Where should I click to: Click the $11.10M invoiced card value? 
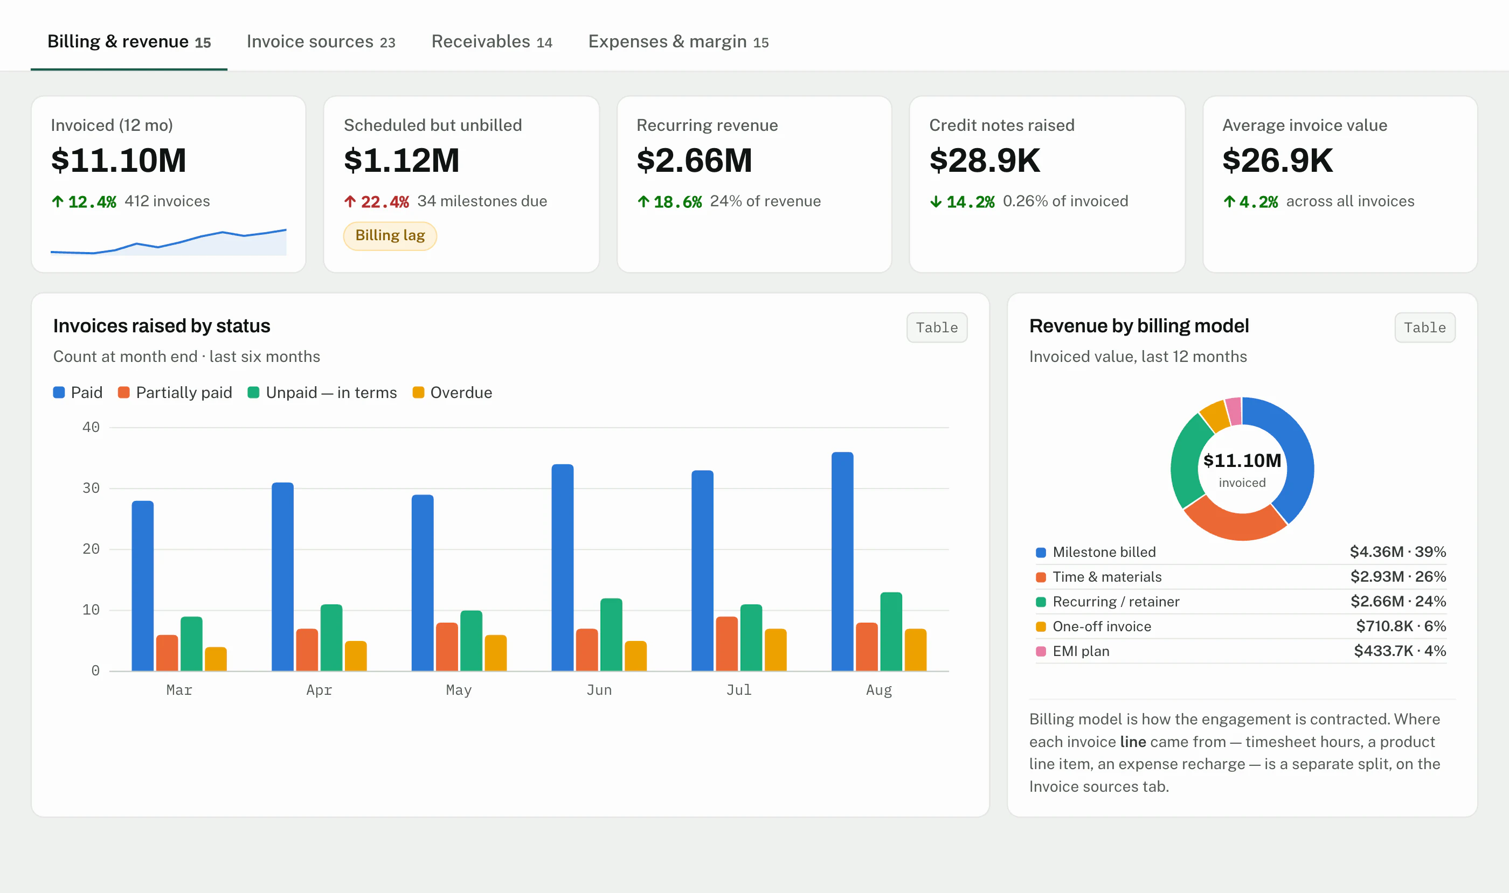click(119, 160)
